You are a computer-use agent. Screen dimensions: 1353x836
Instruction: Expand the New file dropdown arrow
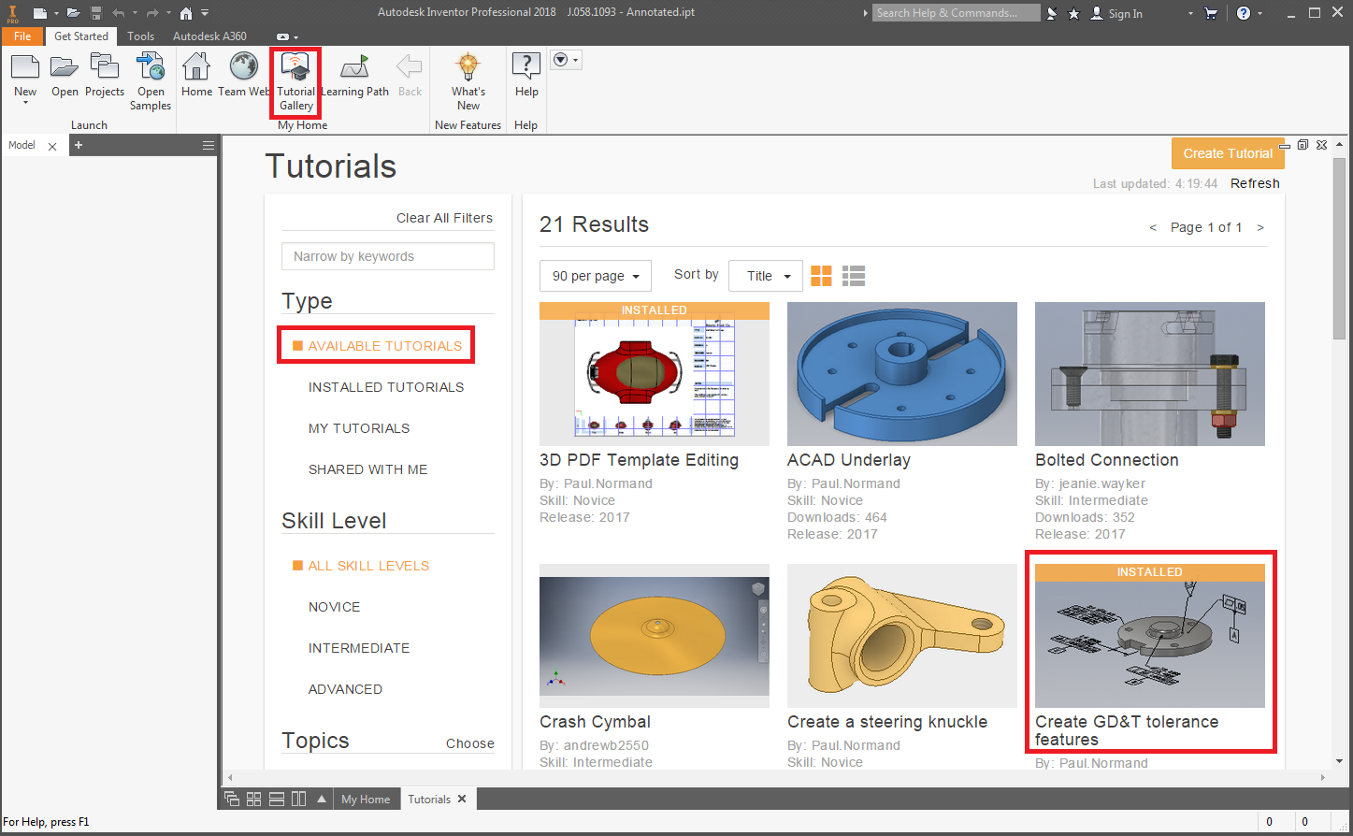coord(25,103)
